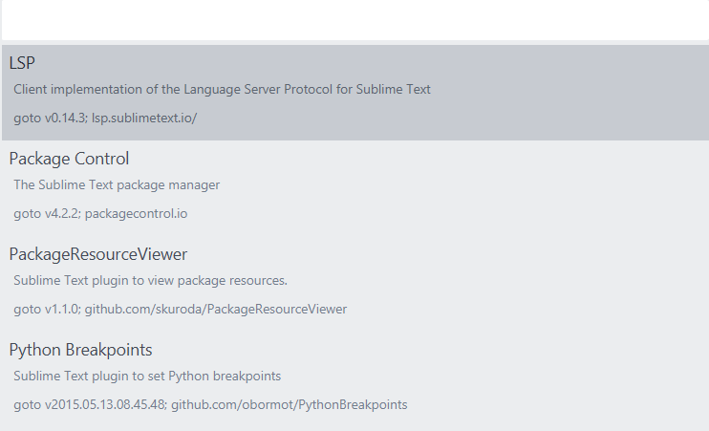This screenshot has height=431, width=709.
Task: Click version v4.2.2 in Package Control row
Action: 62,214
